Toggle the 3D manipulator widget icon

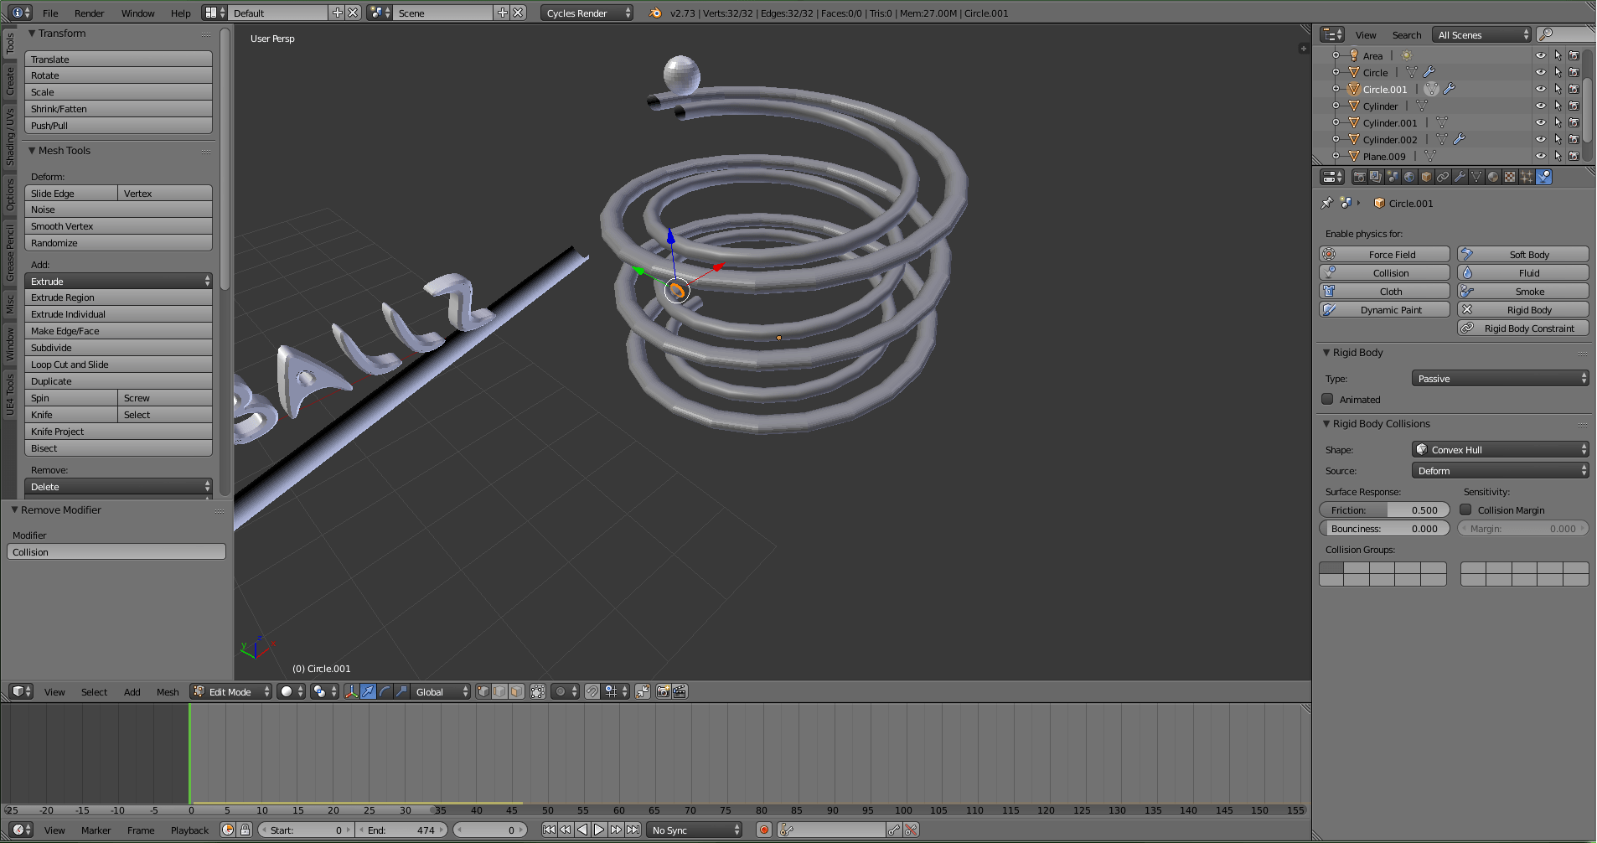click(351, 691)
